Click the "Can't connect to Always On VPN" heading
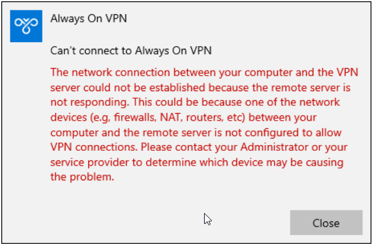Image resolution: width=374 pixels, height=249 pixels. tap(131, 51)
